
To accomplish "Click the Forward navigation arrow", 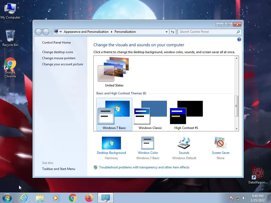I will [x=46, y=32].
